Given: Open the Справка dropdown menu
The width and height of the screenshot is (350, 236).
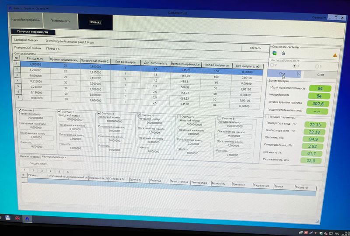Looking at the screenshot, I should pos(318,17).
